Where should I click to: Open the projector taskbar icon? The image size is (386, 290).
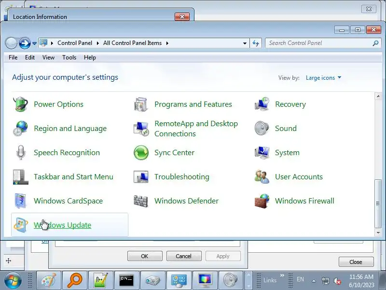coord(153,280)
